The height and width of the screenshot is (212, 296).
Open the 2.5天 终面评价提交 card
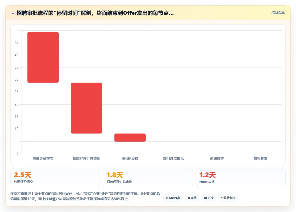point(55,177)
